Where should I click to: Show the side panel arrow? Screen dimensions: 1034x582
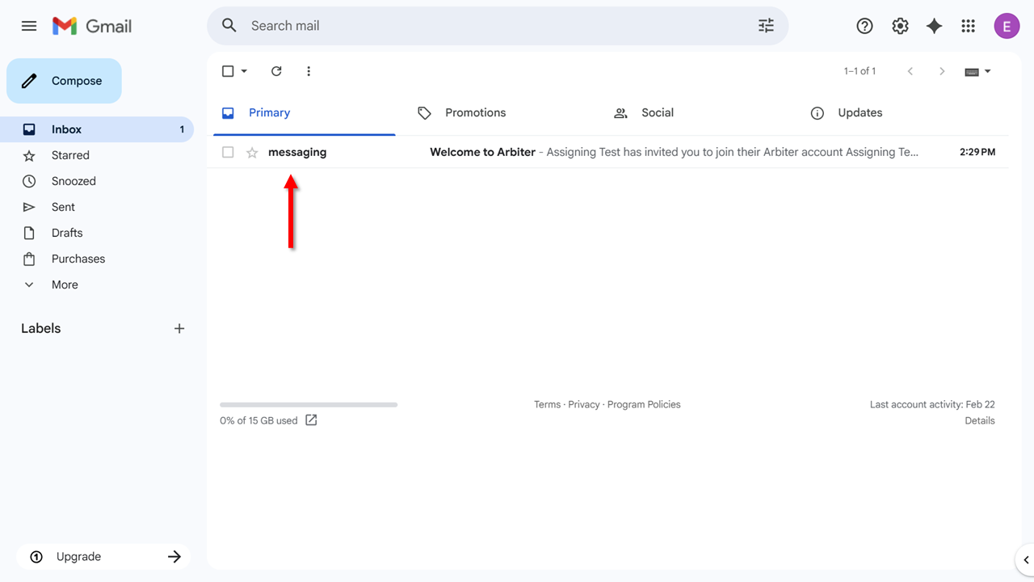[x=1026, y=559]
